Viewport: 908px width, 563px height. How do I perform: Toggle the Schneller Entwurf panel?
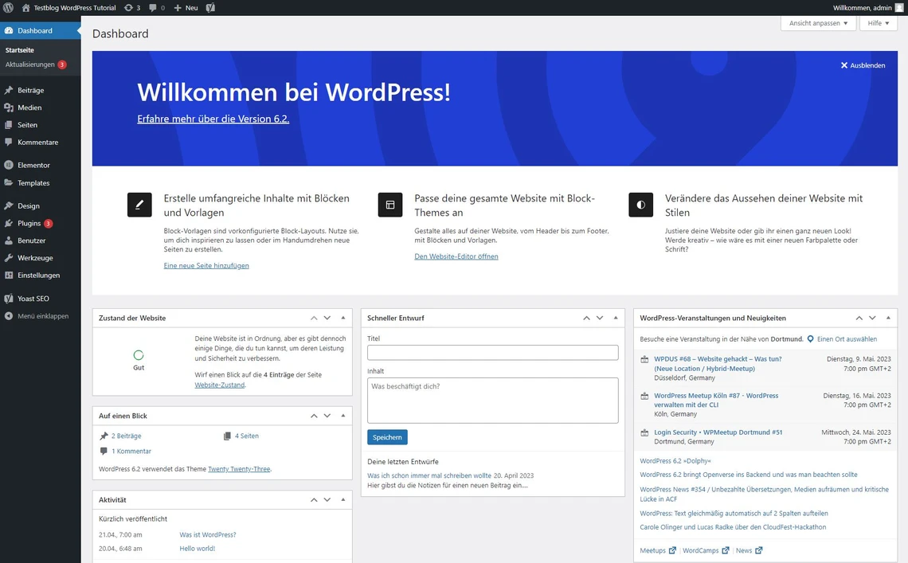pos(615,318)
